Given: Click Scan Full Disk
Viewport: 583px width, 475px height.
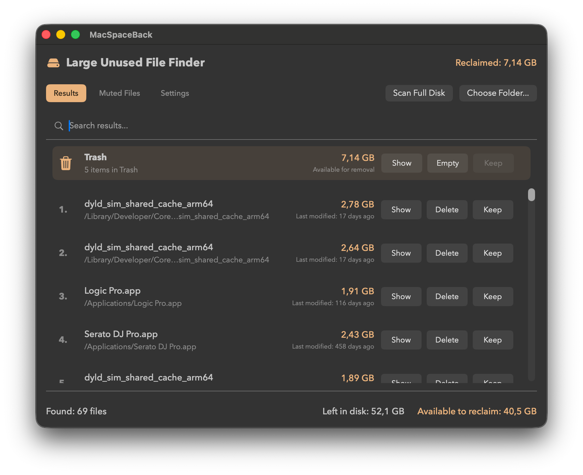Looking at the screenshot, I should pos(419,93).
